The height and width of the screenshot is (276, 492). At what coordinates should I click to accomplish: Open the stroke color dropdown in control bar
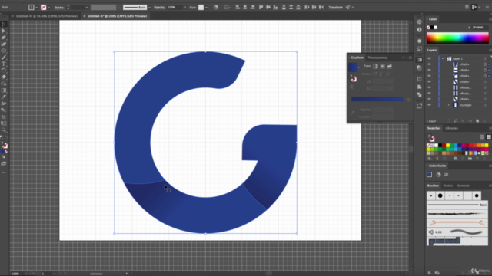(48, 7)
